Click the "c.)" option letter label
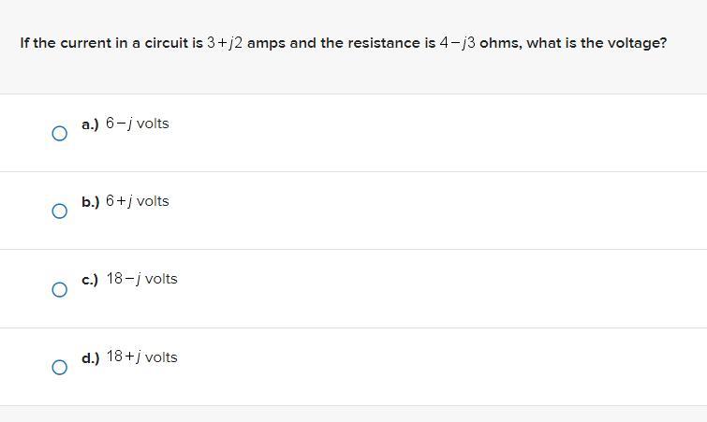The height and width of the screenshot is (422, 707). [90, 279]
